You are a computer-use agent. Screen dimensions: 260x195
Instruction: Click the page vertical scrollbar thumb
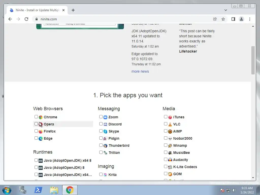coord(253,60)
